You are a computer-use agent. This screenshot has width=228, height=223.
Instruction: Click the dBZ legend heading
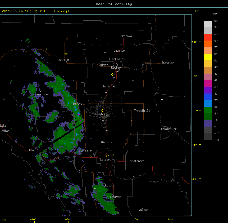214,14
